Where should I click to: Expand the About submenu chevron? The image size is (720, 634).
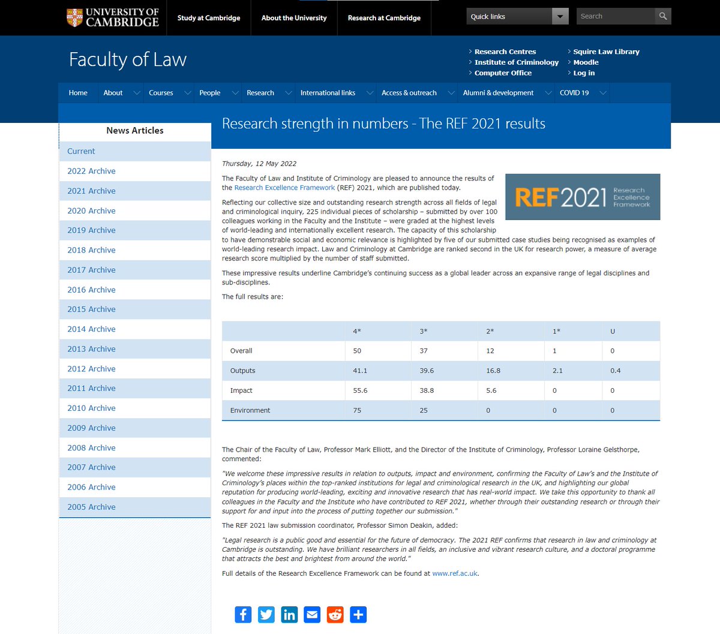coord(137,93)
